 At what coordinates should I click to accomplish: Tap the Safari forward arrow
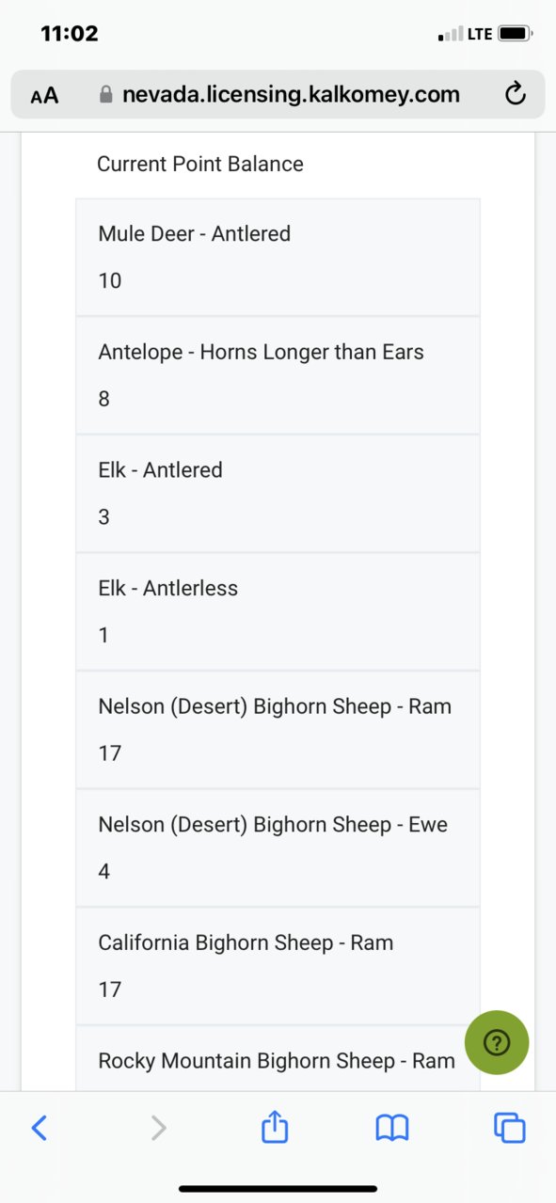[x=158, y=1127]
